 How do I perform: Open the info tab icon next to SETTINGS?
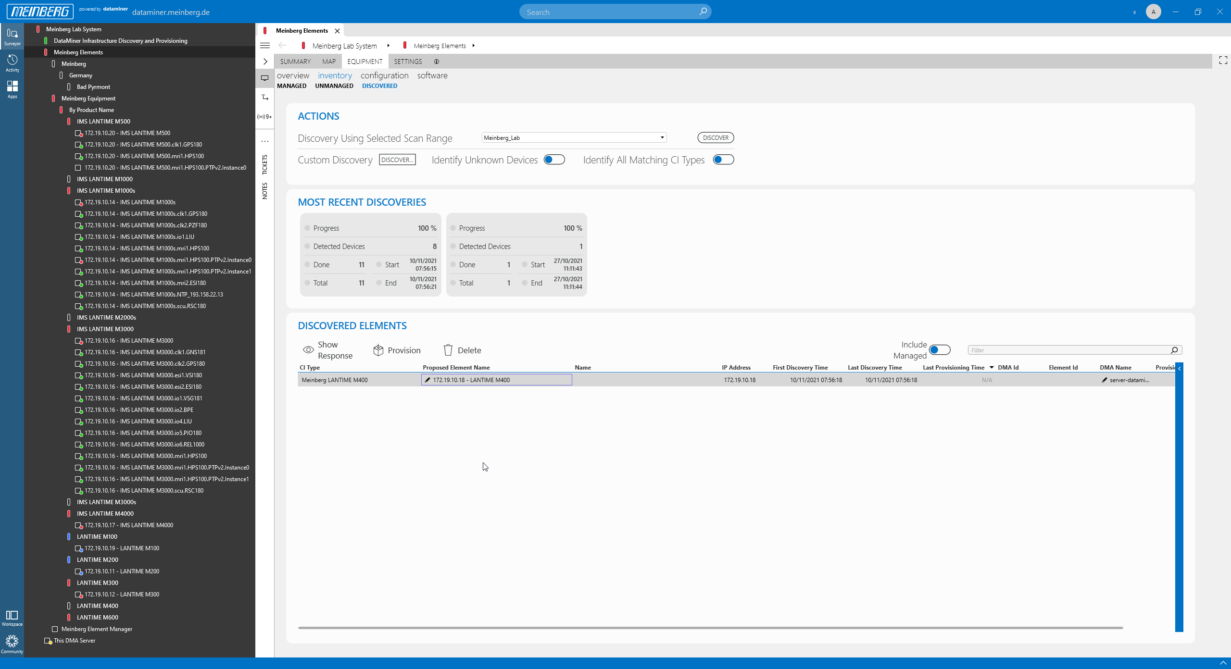tap(436, 62)
